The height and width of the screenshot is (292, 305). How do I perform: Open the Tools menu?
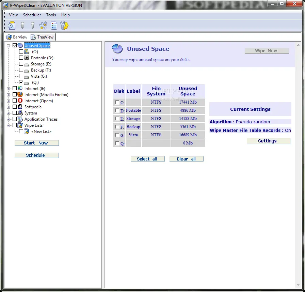click(x=51, y=15)
